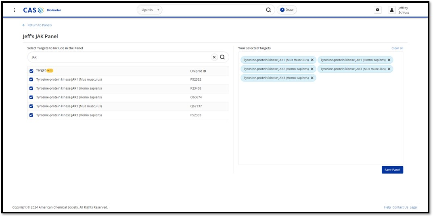Open the three-dot main menu

pyautogui.click(x=15, y=10)
